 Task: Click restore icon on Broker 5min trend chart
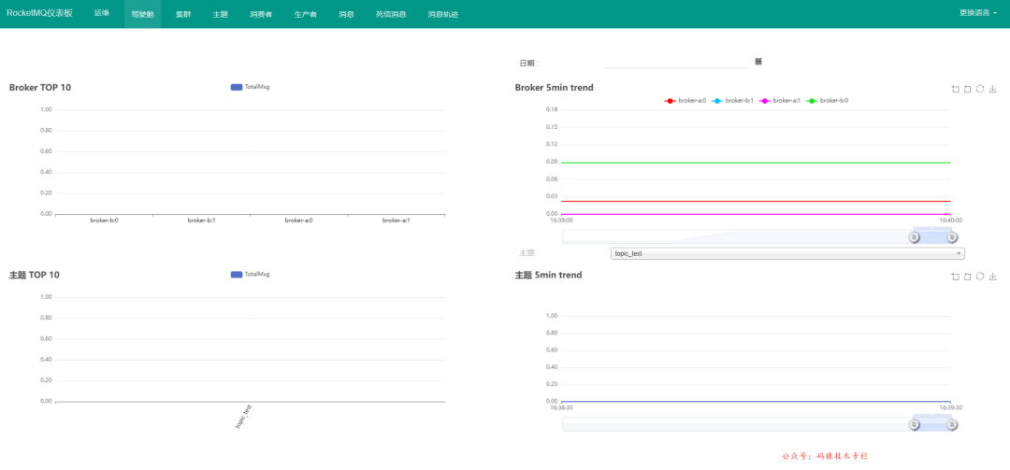click(979, 90)
